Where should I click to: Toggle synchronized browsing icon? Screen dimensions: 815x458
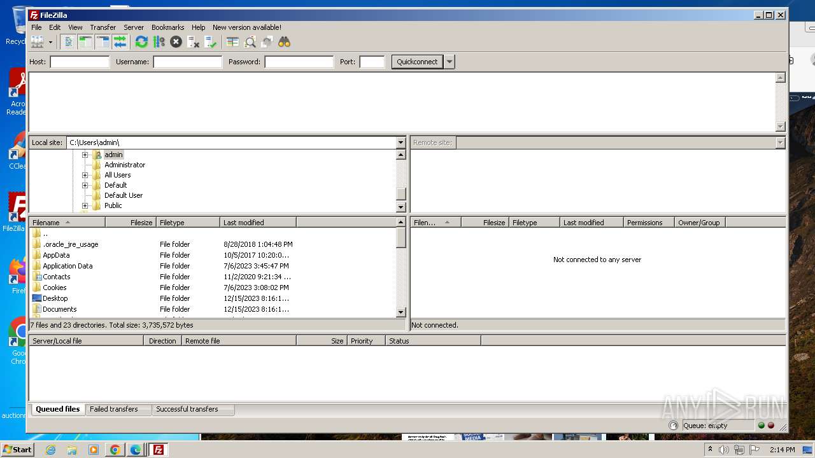point(267,42)
